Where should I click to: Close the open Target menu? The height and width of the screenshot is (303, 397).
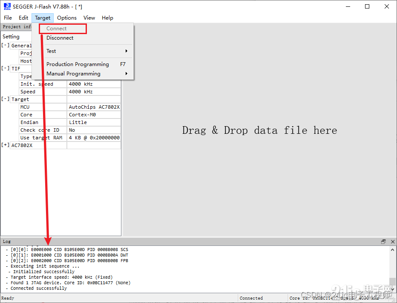pyautogui.click(x=43, y=18)
